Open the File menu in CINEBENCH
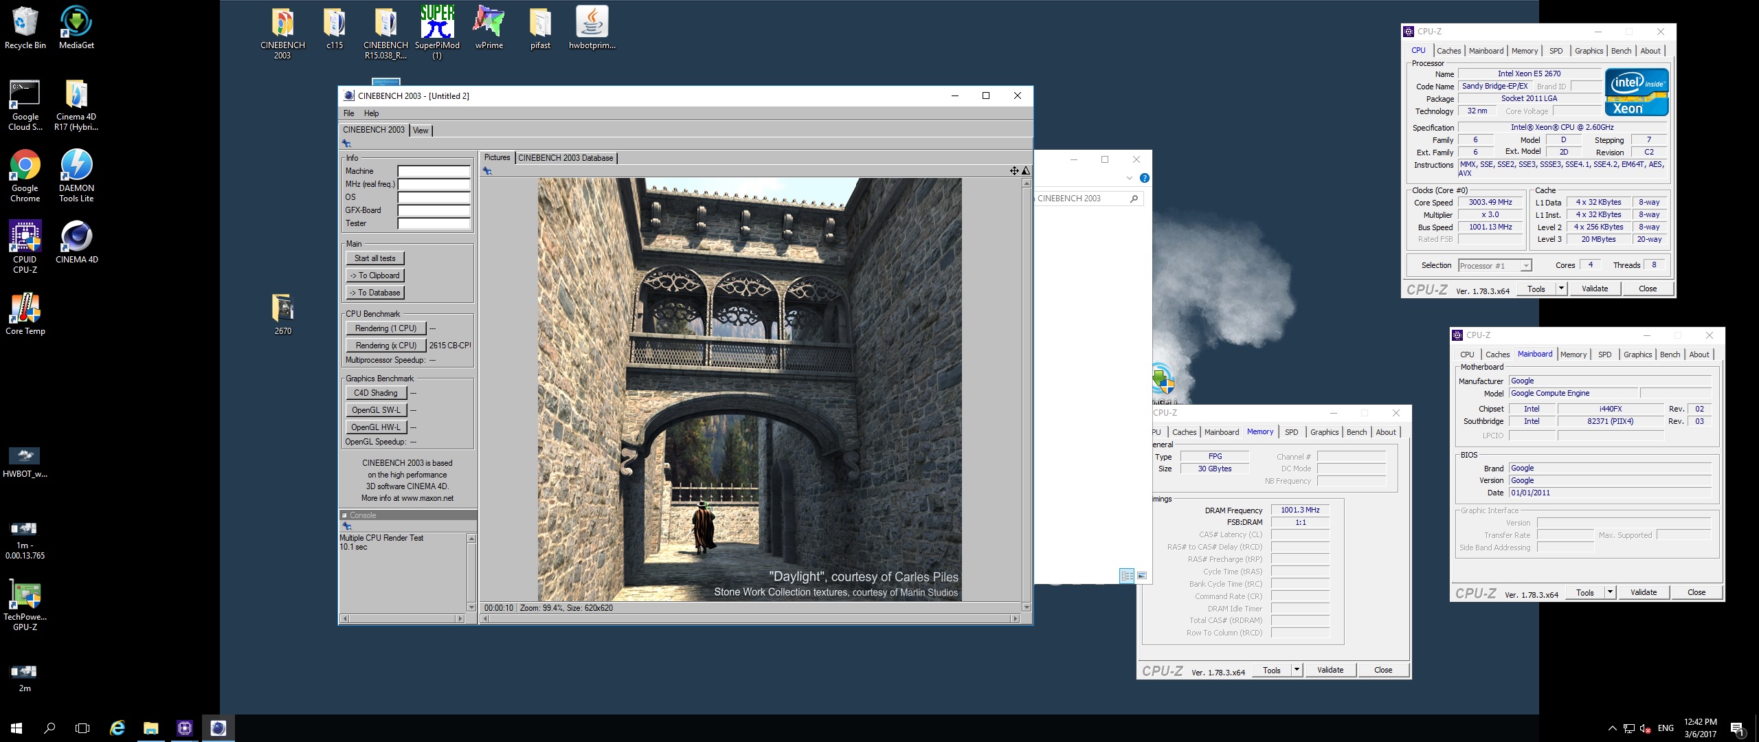The width and height of the screenshot is (1759, 742). (348, 113)
